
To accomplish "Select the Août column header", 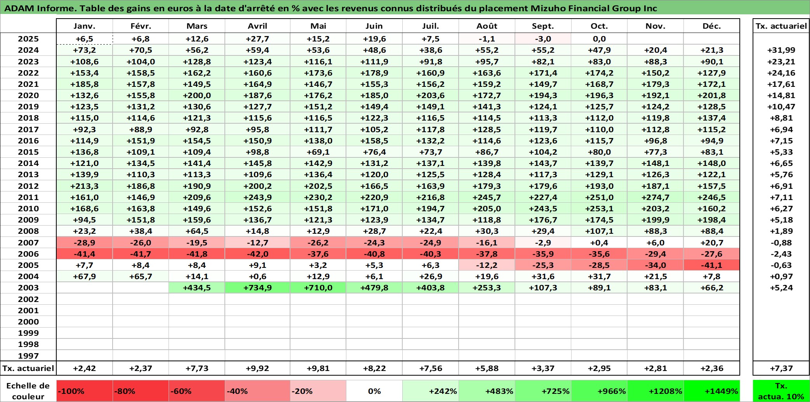I will click(487, 26).
